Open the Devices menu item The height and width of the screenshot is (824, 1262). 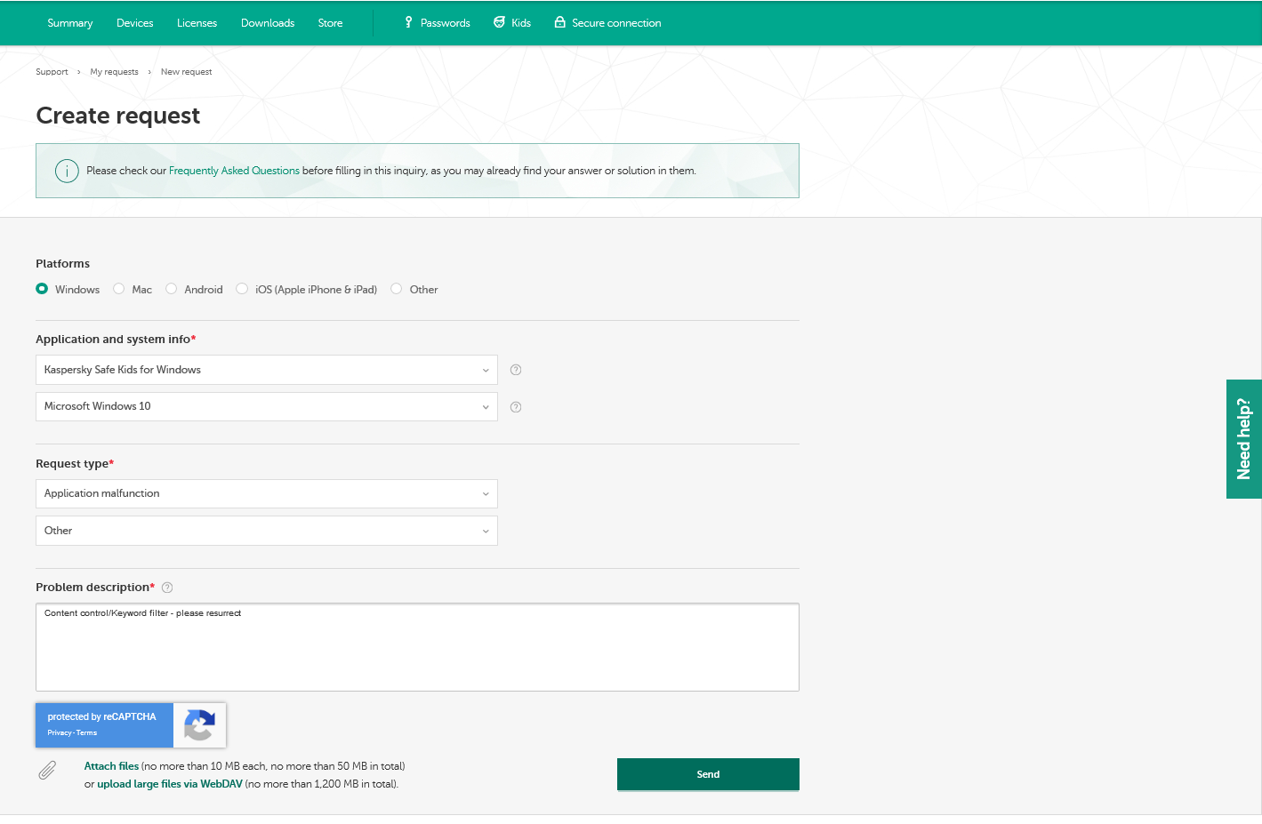coord(135,23)
